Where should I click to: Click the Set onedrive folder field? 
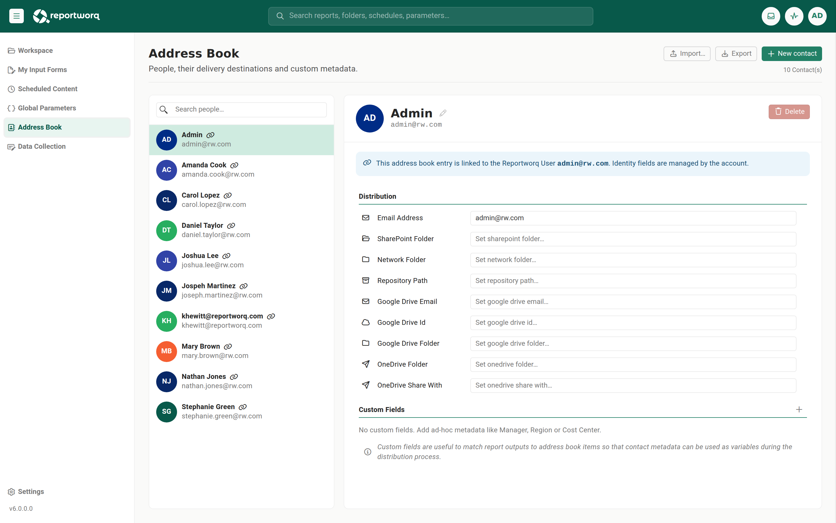(633, 365)
